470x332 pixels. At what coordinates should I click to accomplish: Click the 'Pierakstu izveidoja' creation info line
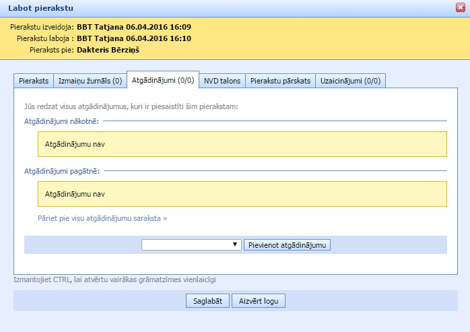pos(101,27)
